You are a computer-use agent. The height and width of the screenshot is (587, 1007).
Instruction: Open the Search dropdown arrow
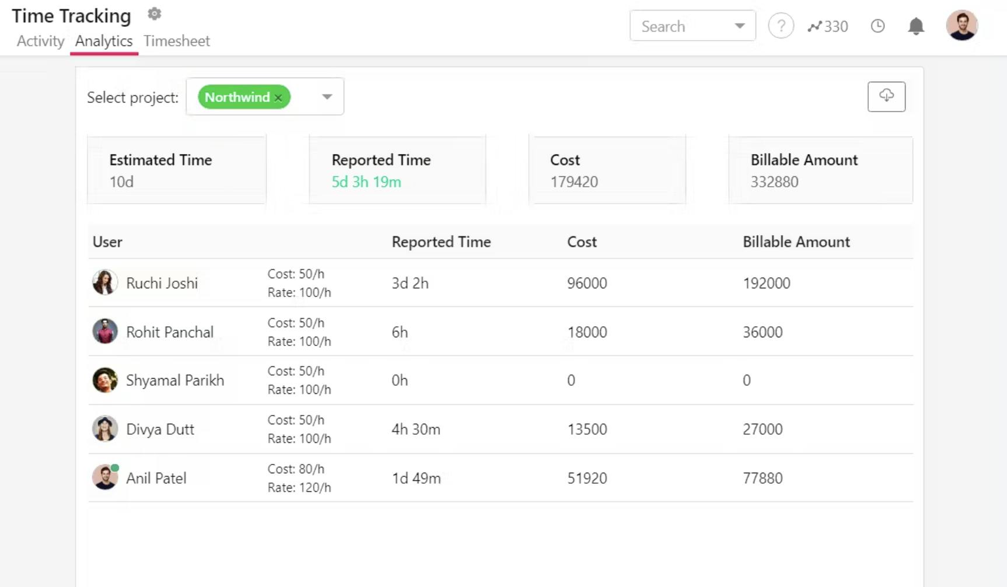pos(739,26)
